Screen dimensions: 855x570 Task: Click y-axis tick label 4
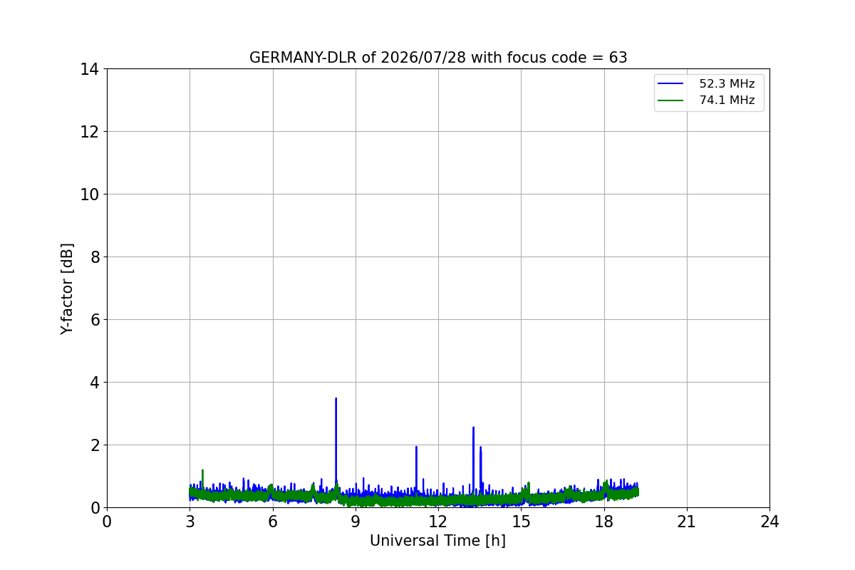(x=94, y=383)
